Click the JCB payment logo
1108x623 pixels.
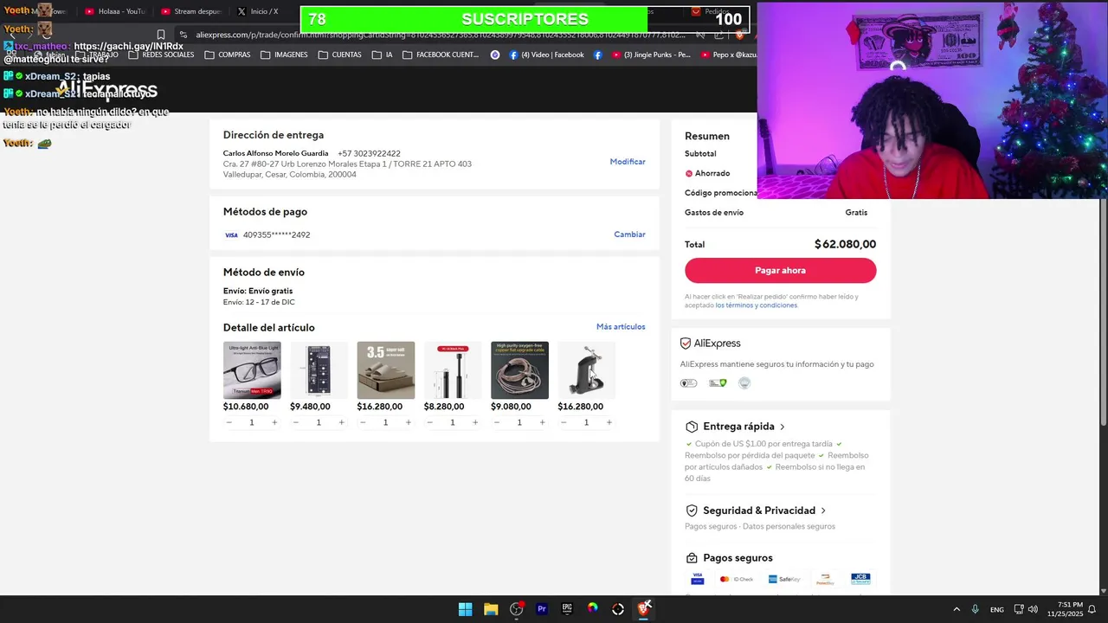pos(860,579)
